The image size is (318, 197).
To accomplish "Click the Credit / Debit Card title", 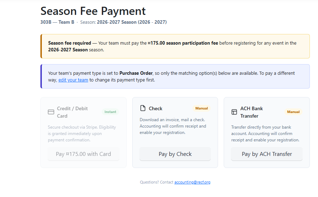I will [72, 112].
